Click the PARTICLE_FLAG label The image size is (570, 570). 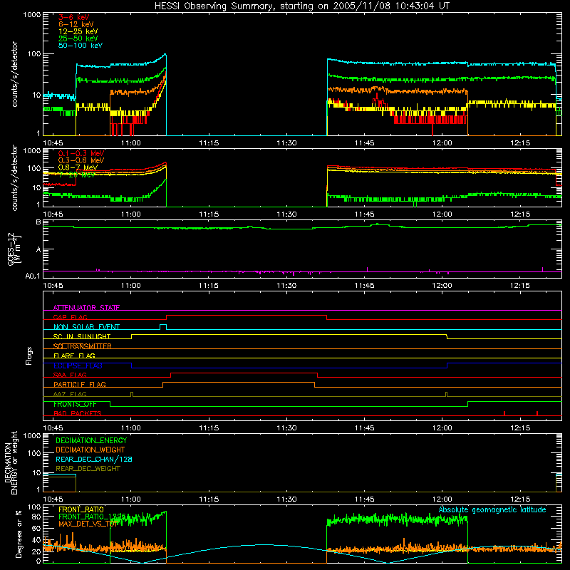(x=80, y=384)
